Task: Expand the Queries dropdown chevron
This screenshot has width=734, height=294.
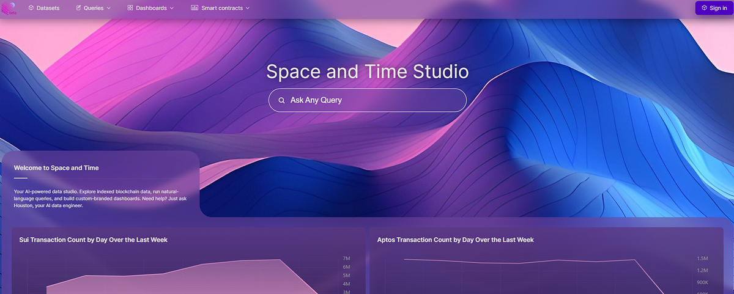Action: pyautogui.click(x=108, y=8)
